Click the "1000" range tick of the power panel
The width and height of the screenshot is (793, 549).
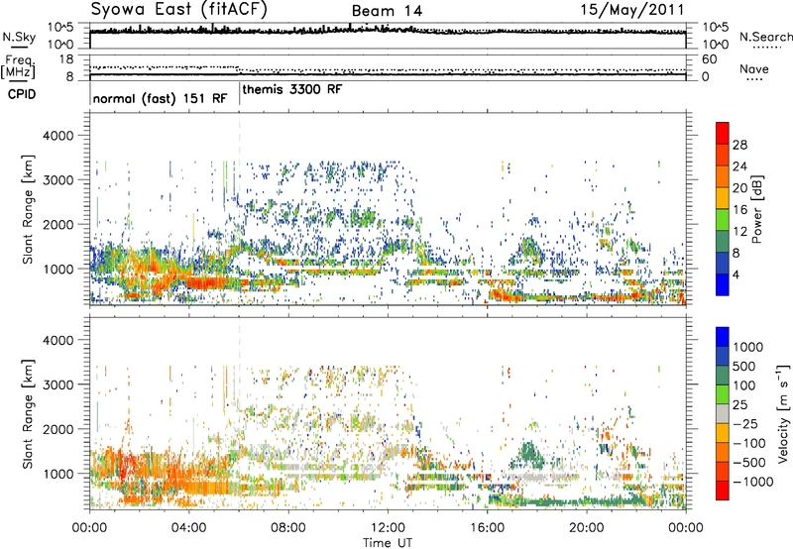point(57,269)
